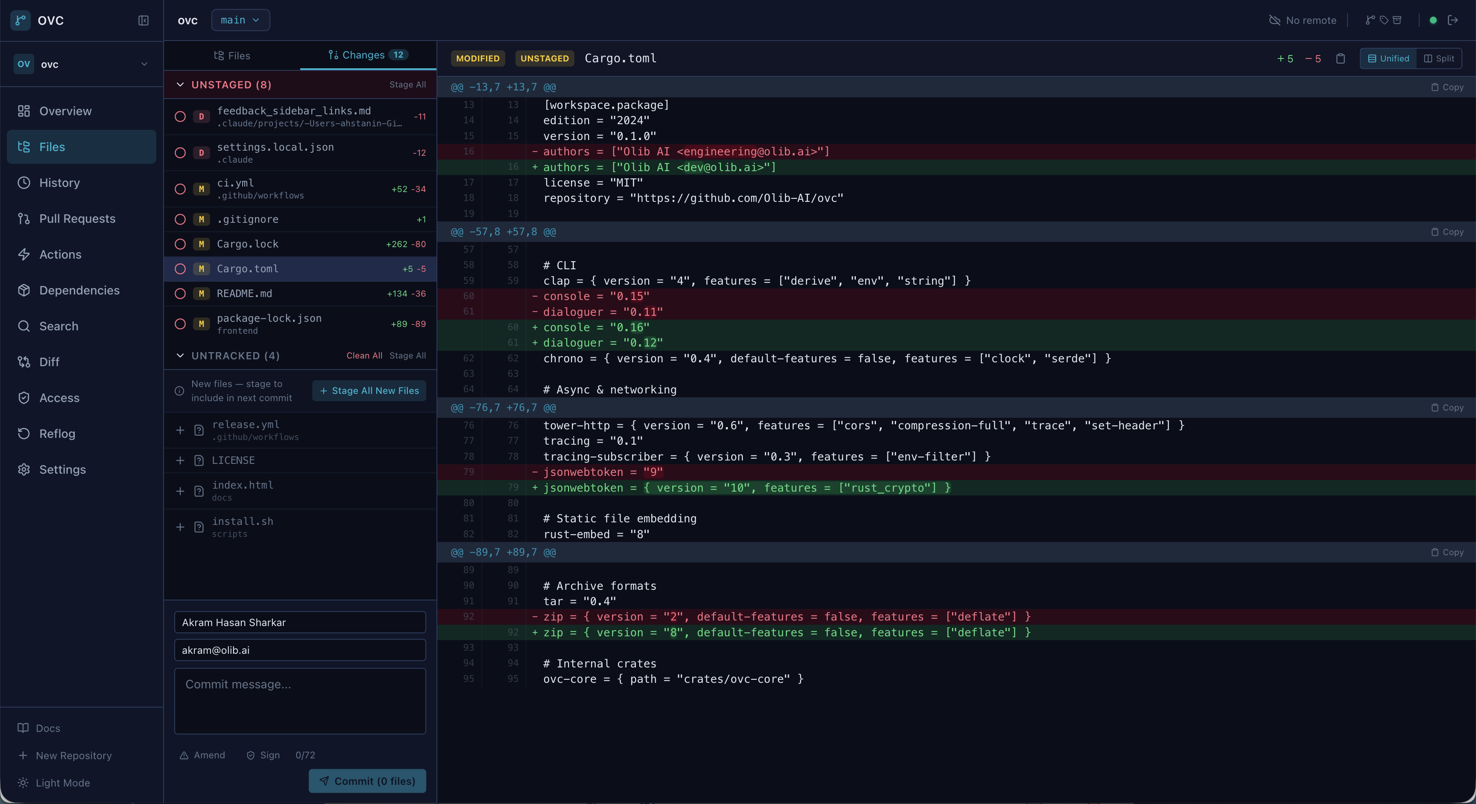Open the History panel

59,183
